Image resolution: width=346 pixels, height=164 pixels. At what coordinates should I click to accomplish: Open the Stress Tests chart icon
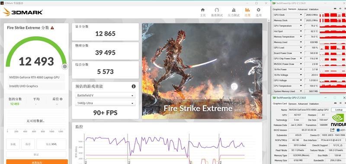coord(234,10)
